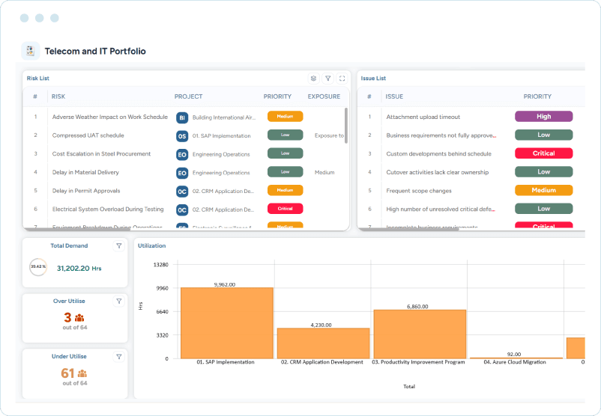Select High number of unresolved critical defects issue
This screenshot has width=601, height=416.
(441, 209)
